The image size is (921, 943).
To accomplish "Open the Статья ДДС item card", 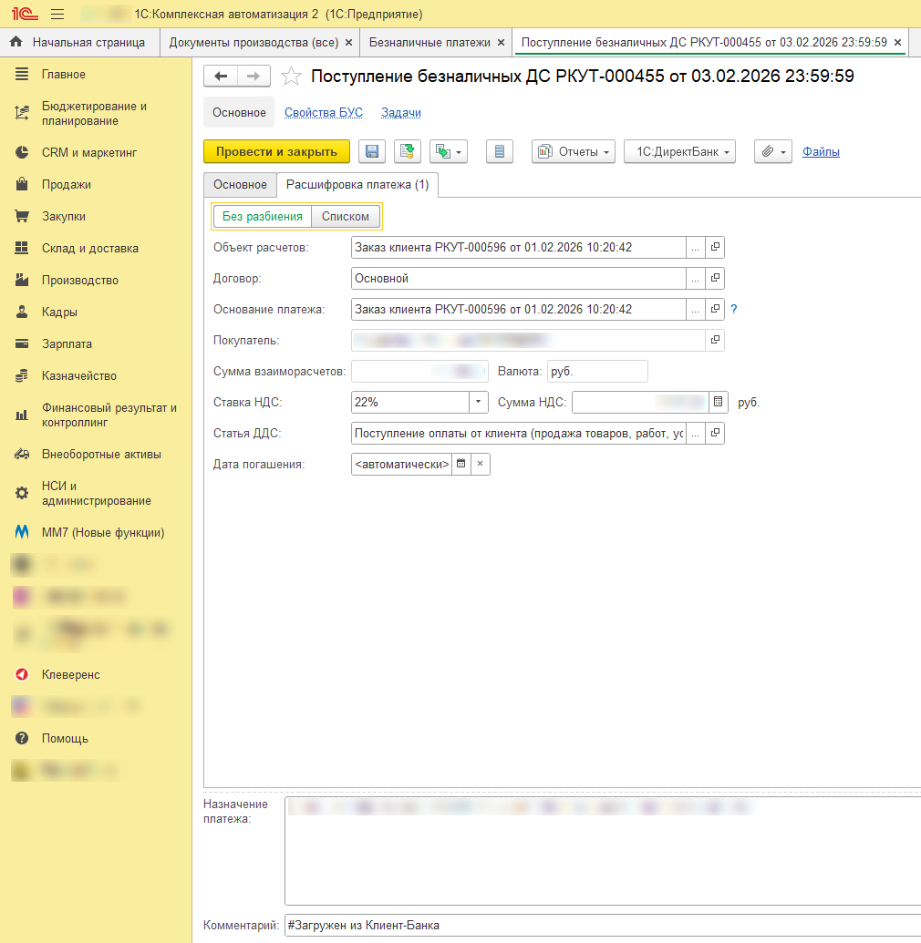I will click(715, 433).
